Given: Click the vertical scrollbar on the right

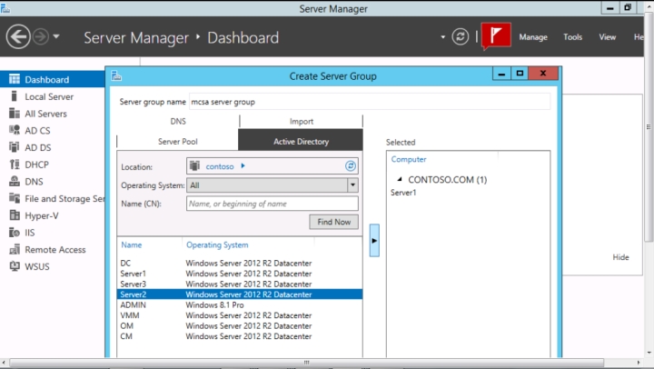Looking at the screenshot, I should (649, 126).
